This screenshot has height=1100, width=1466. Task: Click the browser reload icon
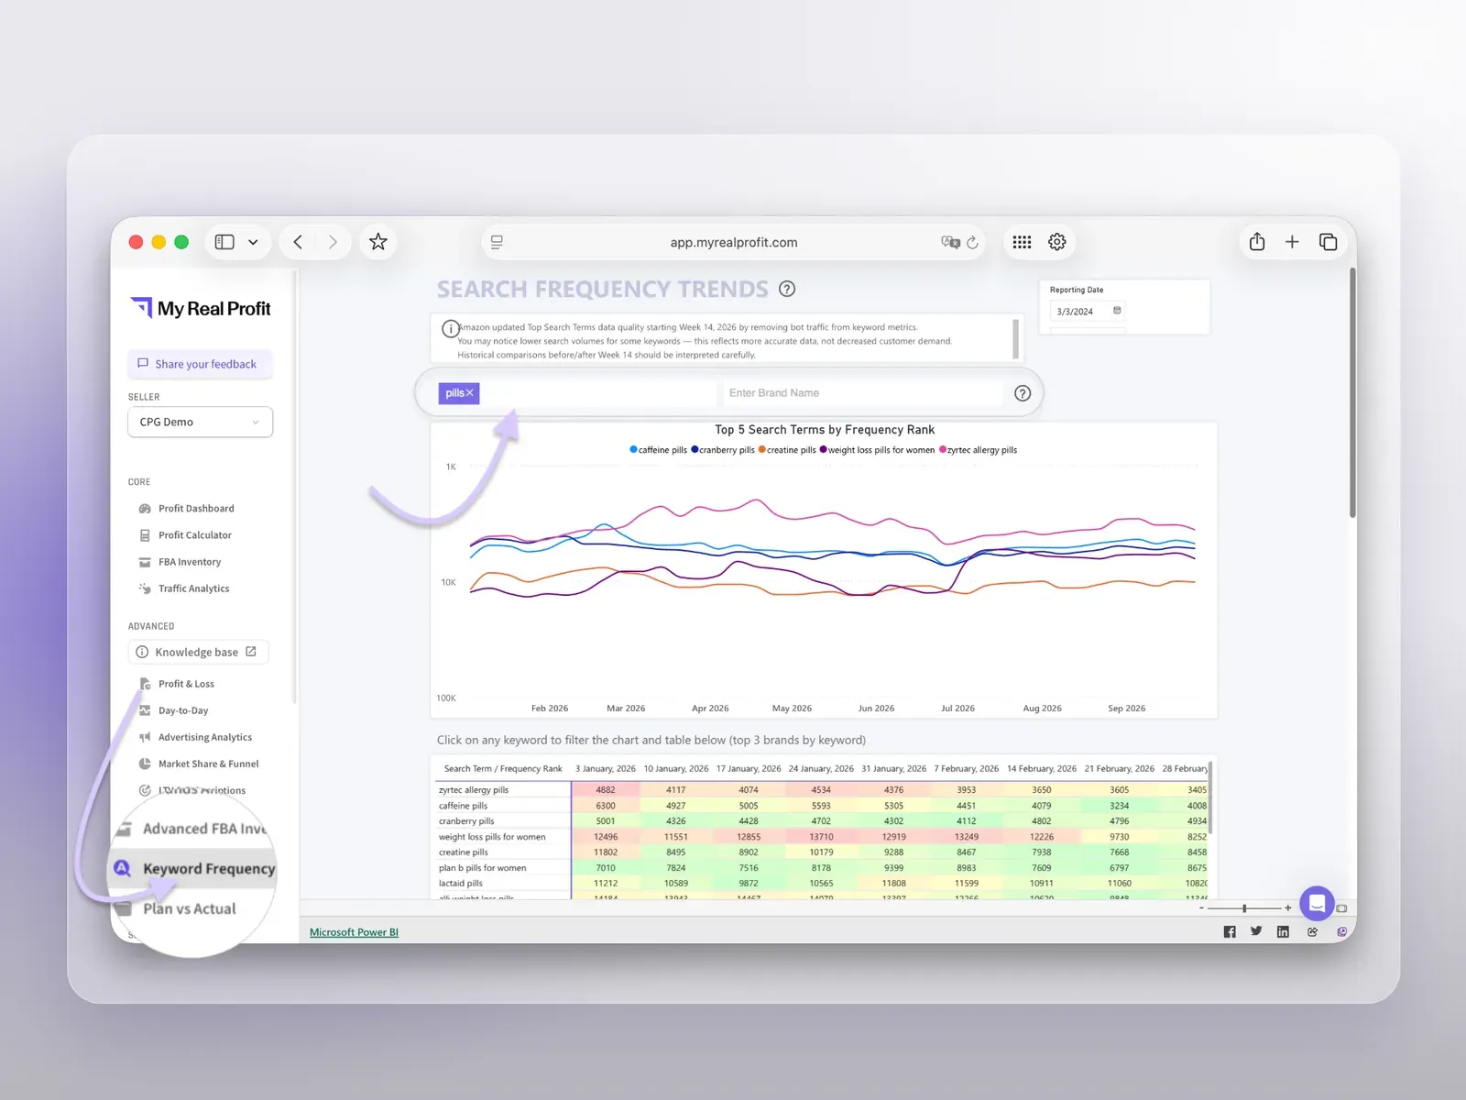click(972, 243)
